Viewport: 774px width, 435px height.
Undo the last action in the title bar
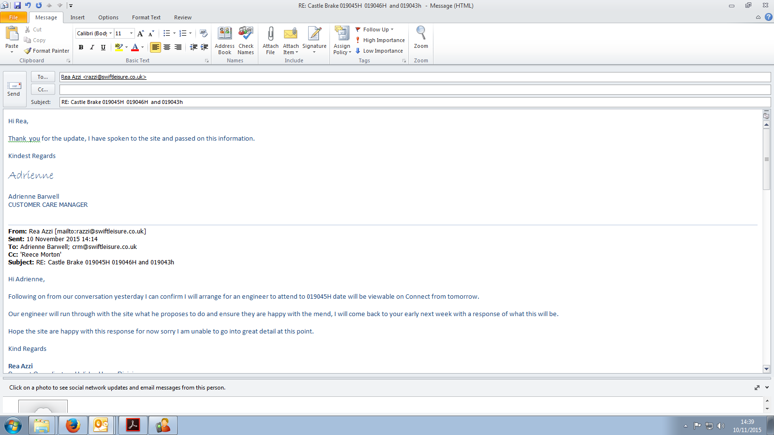[28, 5]
